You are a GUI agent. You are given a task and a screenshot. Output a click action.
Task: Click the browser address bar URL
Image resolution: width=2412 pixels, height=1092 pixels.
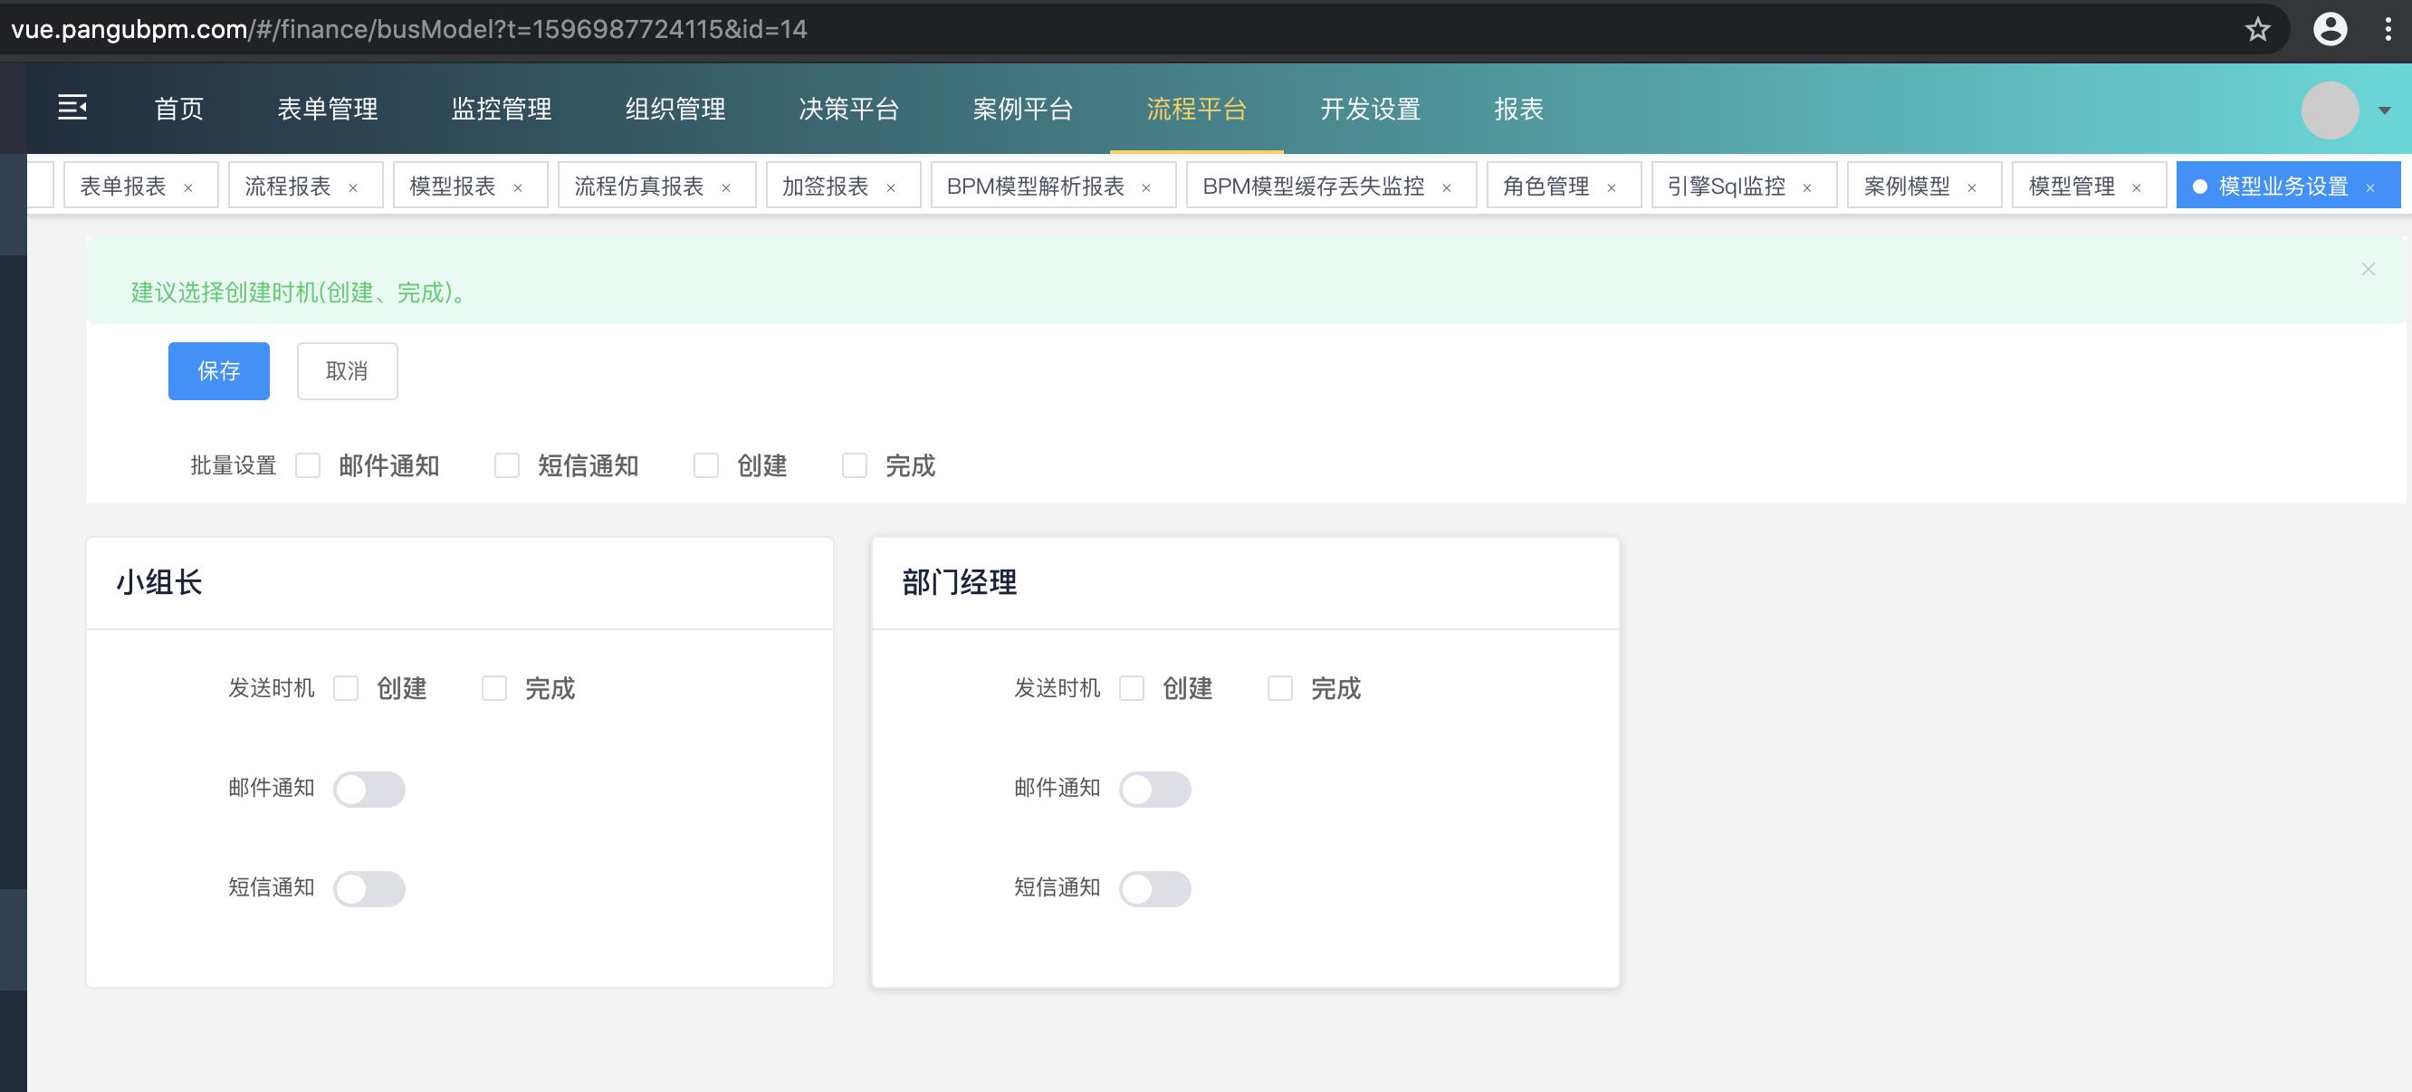[409, 29]
